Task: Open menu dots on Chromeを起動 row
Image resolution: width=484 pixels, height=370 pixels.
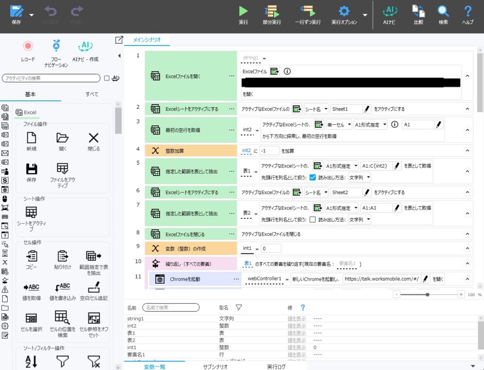Action: tap(236, 279)
